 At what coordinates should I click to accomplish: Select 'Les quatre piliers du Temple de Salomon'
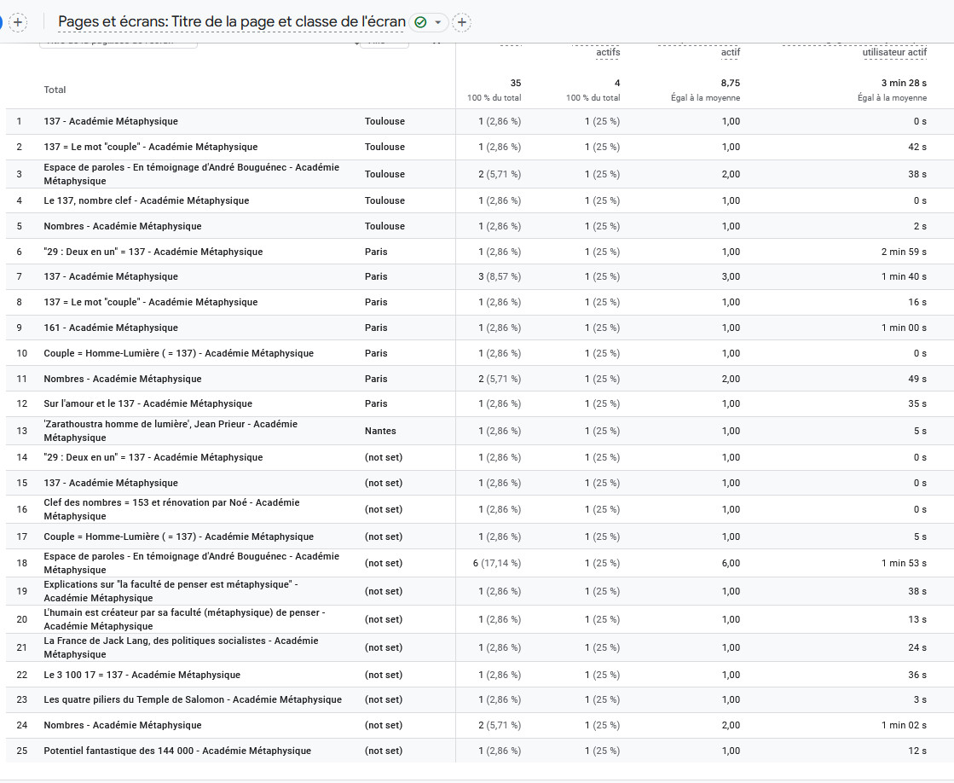(x=193, y=699)
